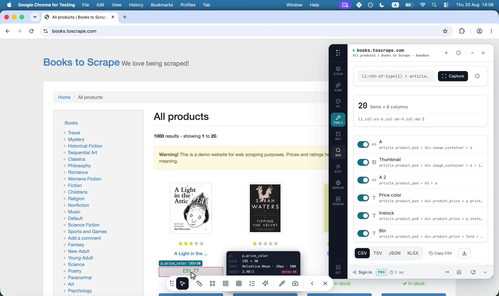The image size is (499, 296).
Task: Select the TOOLS wrench section
Action: (338, 119)
